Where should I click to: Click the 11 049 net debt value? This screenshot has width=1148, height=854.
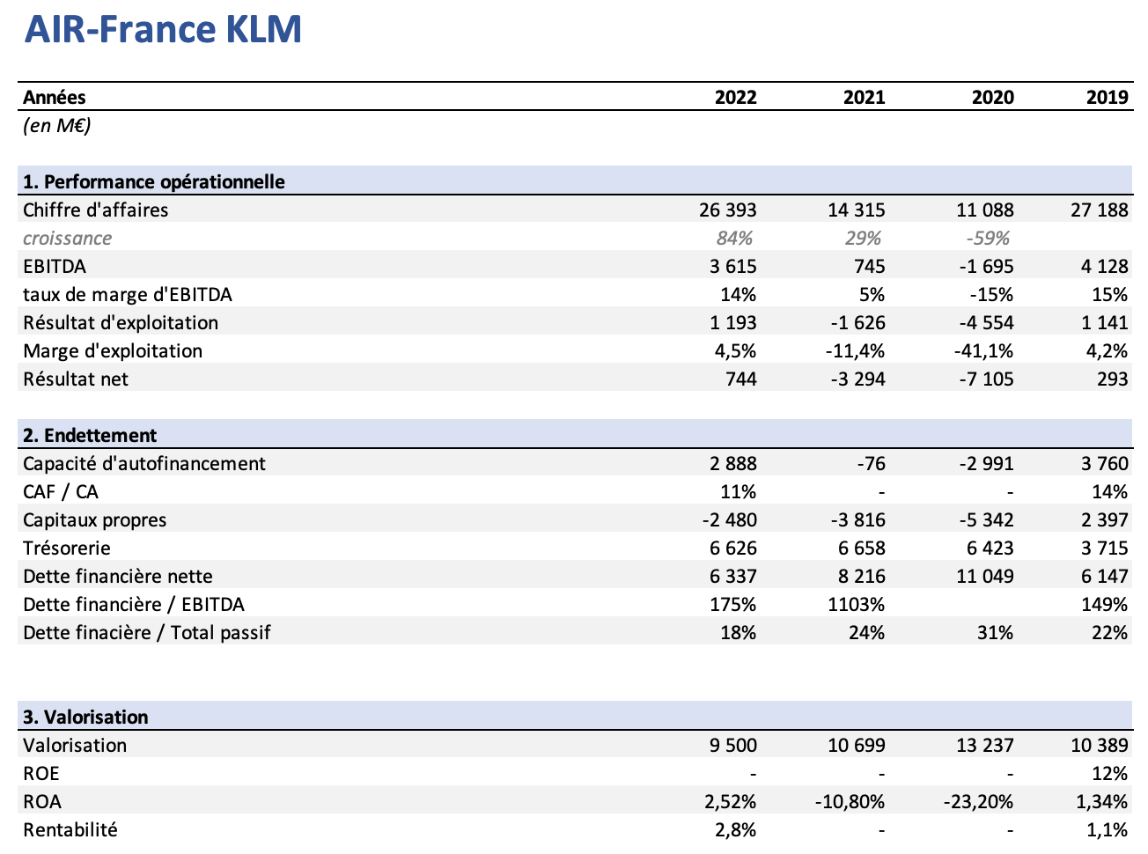[x=985, y=576]
